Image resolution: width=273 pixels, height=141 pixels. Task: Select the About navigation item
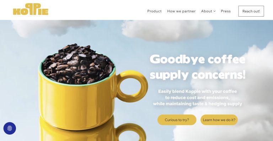pyautogui.click(x=207, y=11)
